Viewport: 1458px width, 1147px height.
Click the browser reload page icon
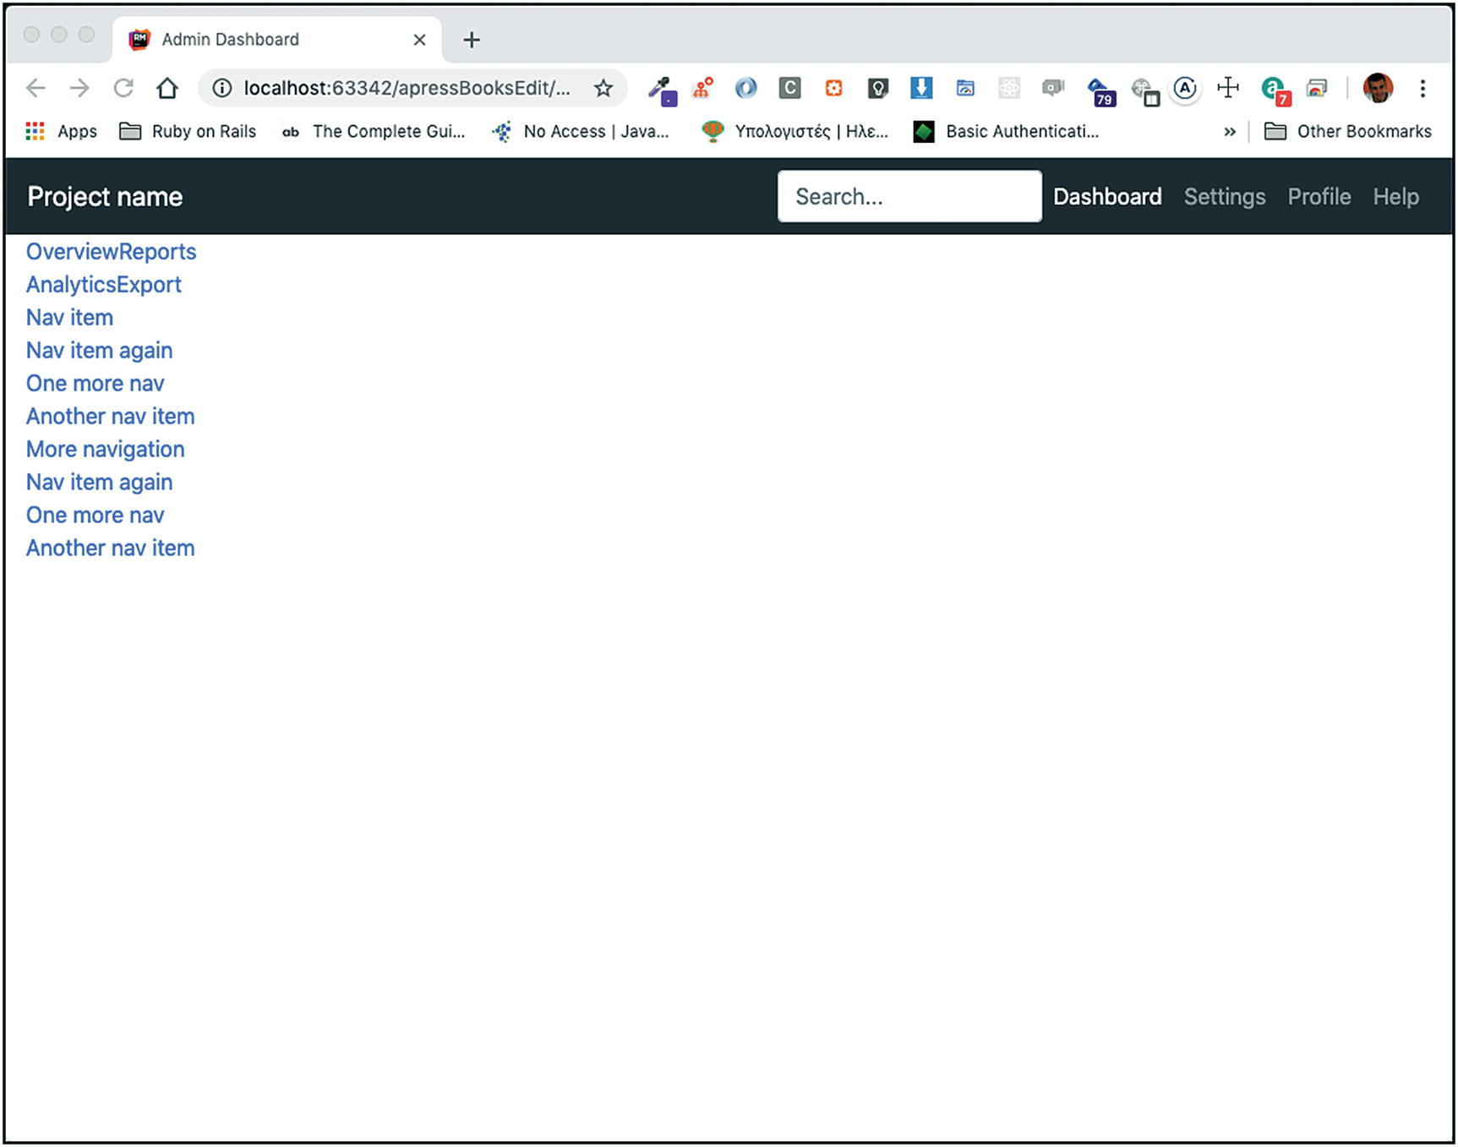[x=123, y=88]
